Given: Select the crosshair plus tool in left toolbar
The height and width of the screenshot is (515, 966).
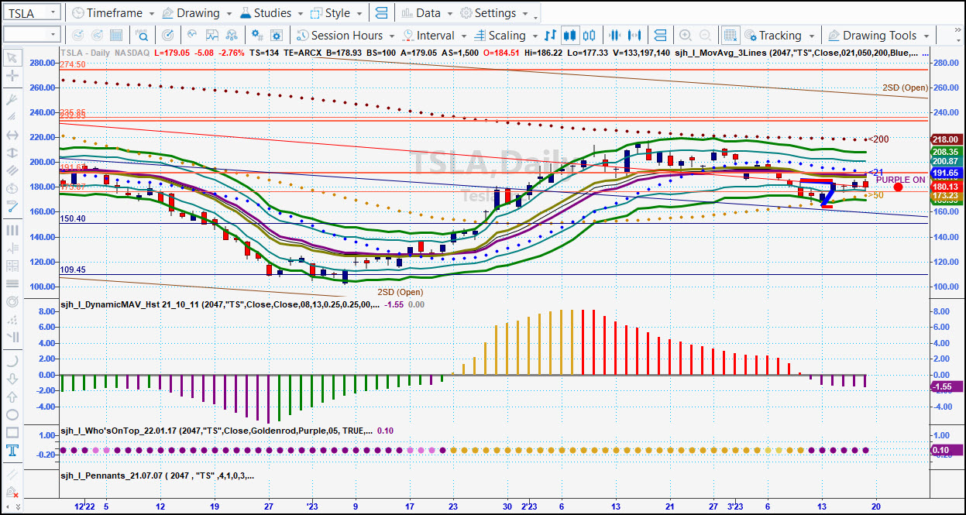Looking at the screenshot, I should (12, 76).
